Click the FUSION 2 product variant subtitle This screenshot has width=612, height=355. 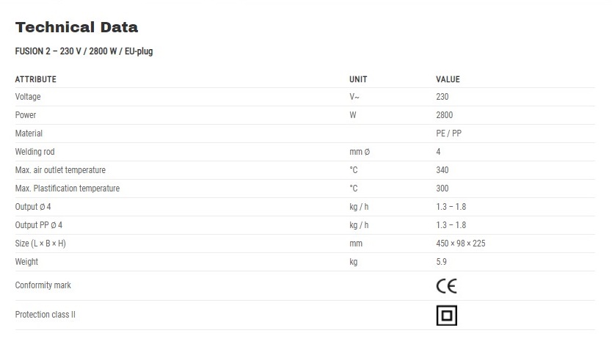(84, 51)
